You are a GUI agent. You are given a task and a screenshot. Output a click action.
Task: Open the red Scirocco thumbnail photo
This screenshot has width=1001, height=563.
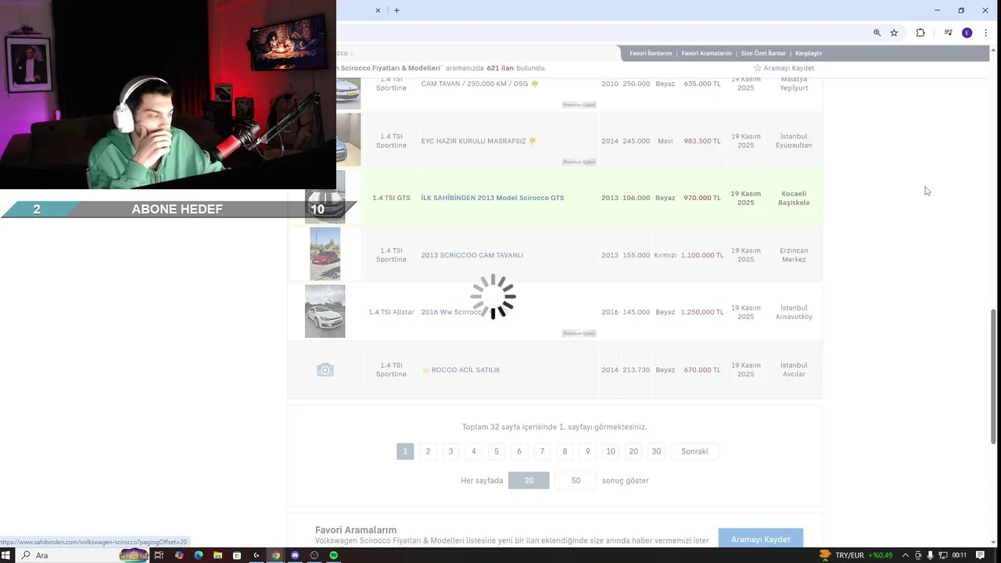pyautogui.click(x=325, y=254)
